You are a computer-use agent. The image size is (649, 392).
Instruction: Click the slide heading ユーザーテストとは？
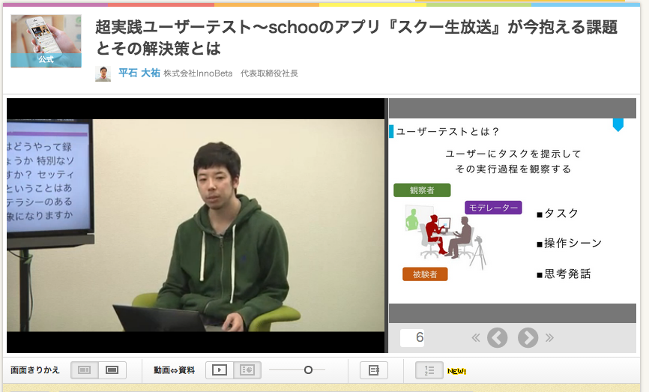447,132
